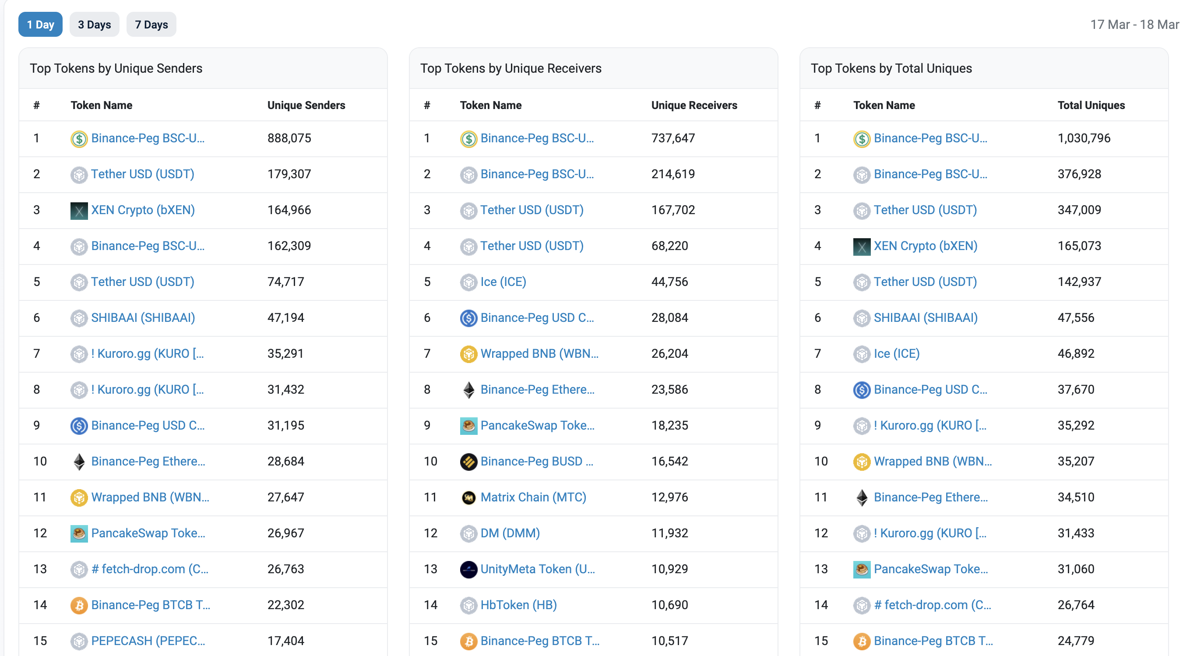1190x656 pixels.
Task: Open DM (DMM) token link
Action: click(x=510, y=533)
